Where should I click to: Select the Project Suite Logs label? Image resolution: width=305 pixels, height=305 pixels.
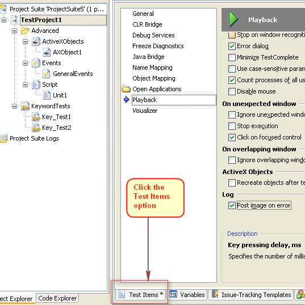coord(34,138)
